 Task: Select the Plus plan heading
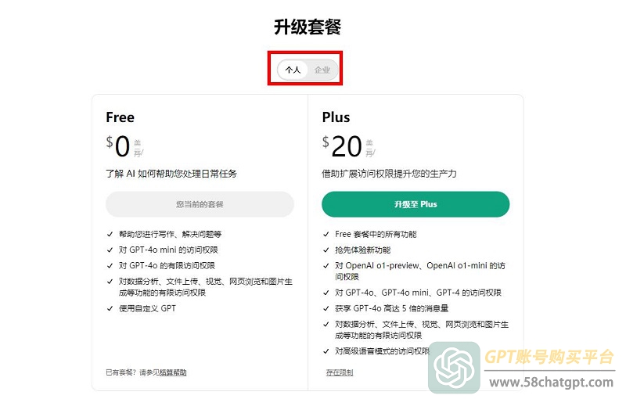click(x=336, y=117)
